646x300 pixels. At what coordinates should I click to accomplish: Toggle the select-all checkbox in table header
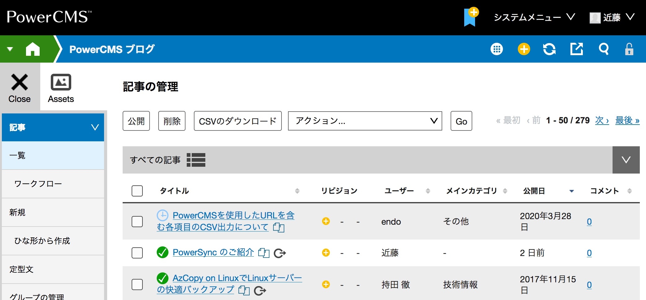coord(137,191)
